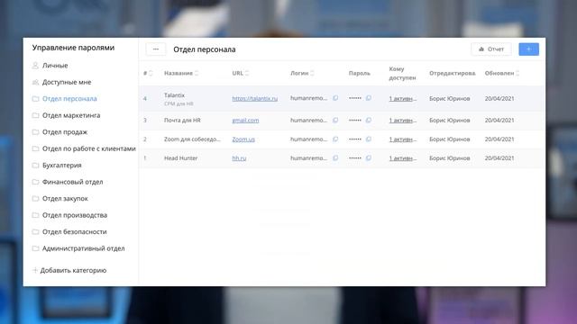Open the hh.ru link

[239, 158]
